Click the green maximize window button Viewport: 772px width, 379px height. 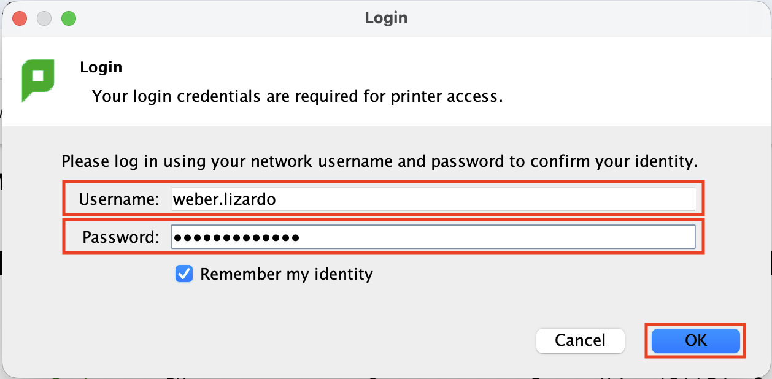tap(68, 18)
